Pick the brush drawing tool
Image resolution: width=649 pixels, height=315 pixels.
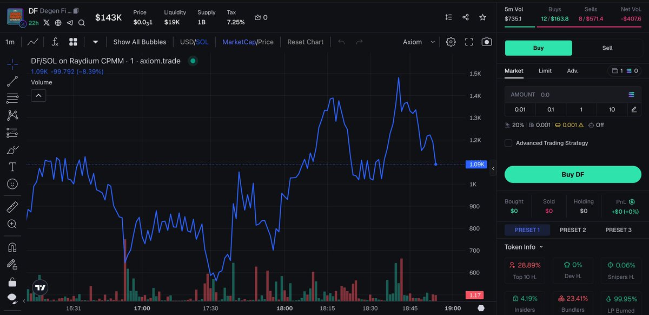pyautogui.click(x=12, y=149)
